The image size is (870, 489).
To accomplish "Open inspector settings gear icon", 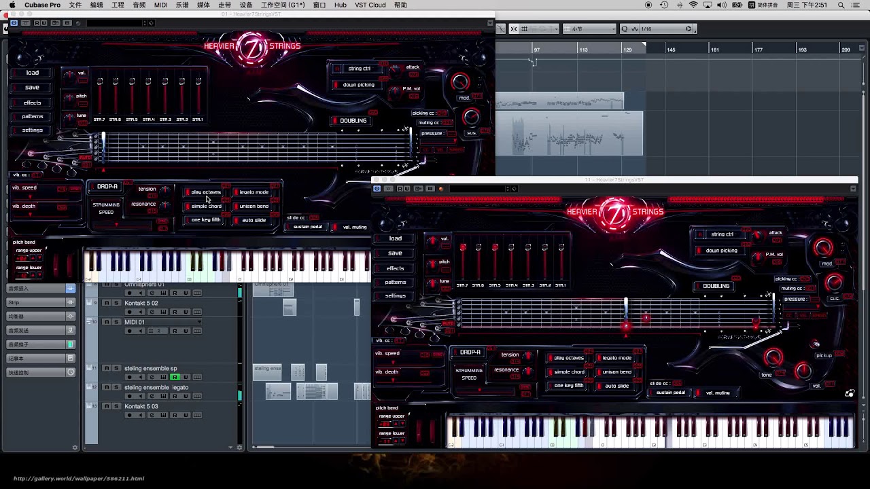I will (75, 448).
